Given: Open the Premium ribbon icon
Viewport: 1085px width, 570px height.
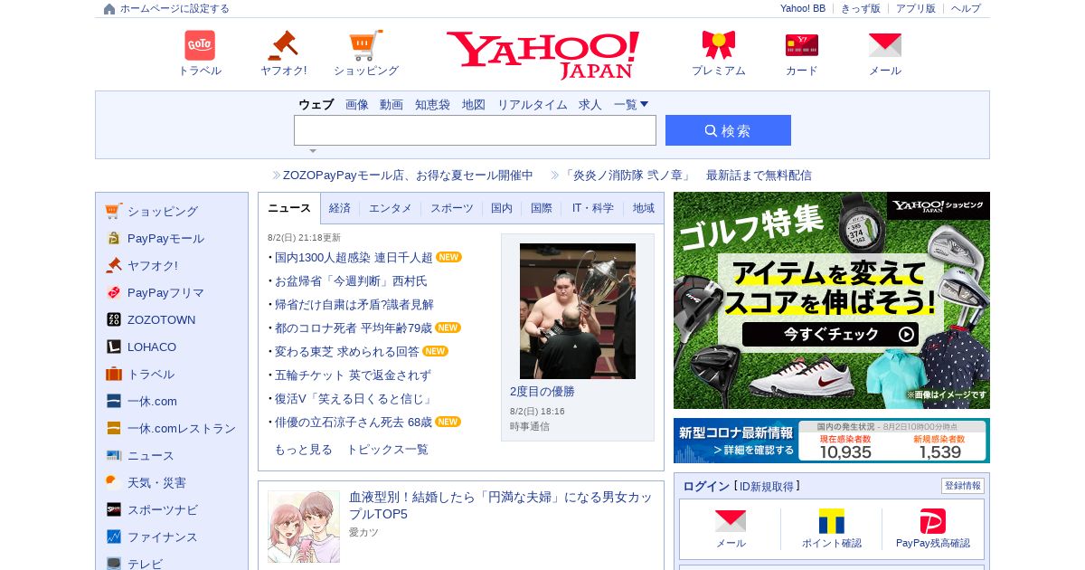Looking at the screenshot, I should (x=719, y=45).
